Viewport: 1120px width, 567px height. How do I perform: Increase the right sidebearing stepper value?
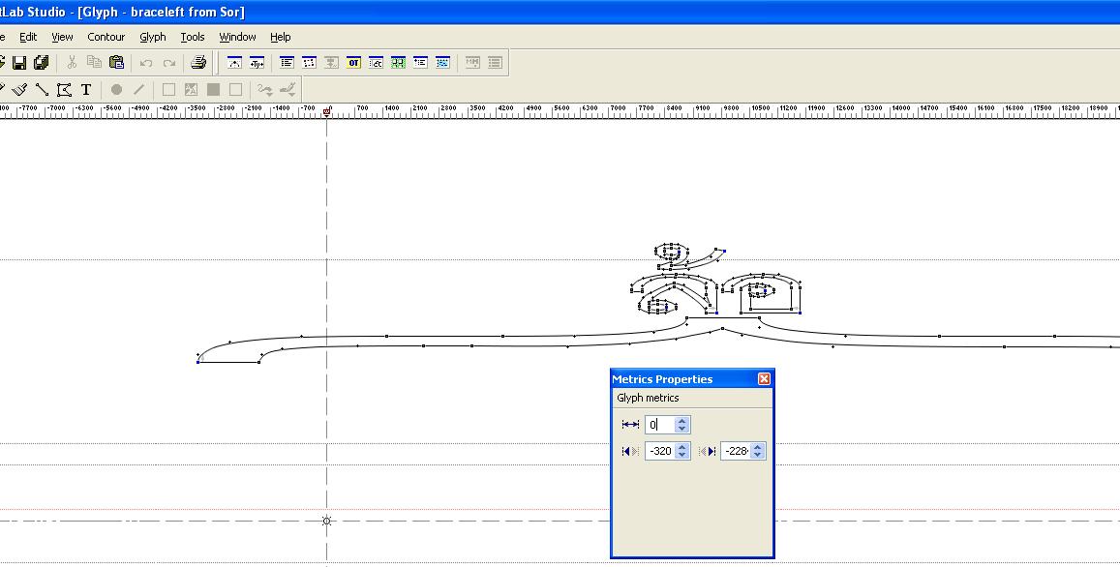pos(758,447)
